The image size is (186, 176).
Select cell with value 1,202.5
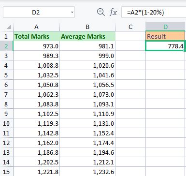click(x=36, y=162)
